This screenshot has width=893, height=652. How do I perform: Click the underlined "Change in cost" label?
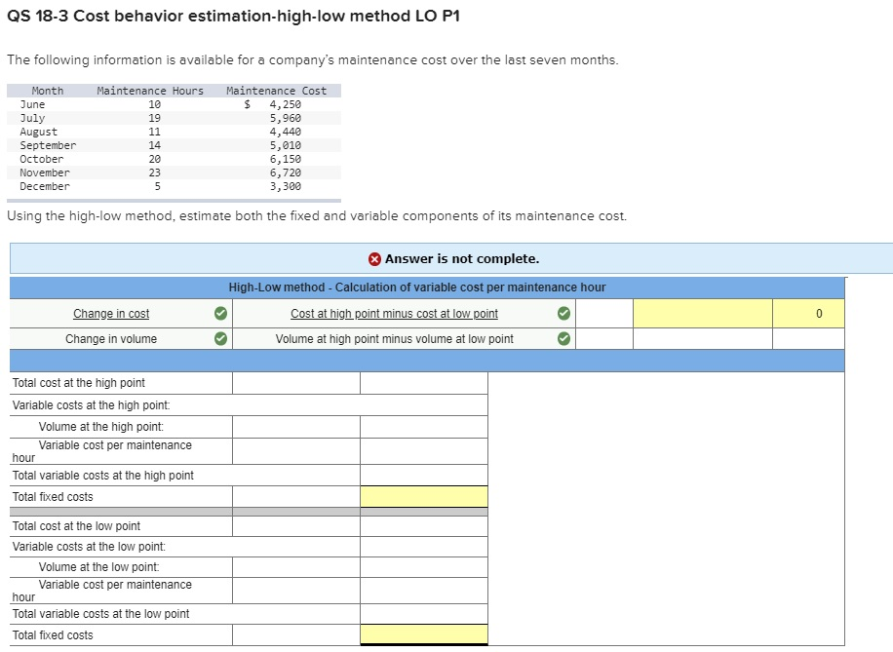110,313
